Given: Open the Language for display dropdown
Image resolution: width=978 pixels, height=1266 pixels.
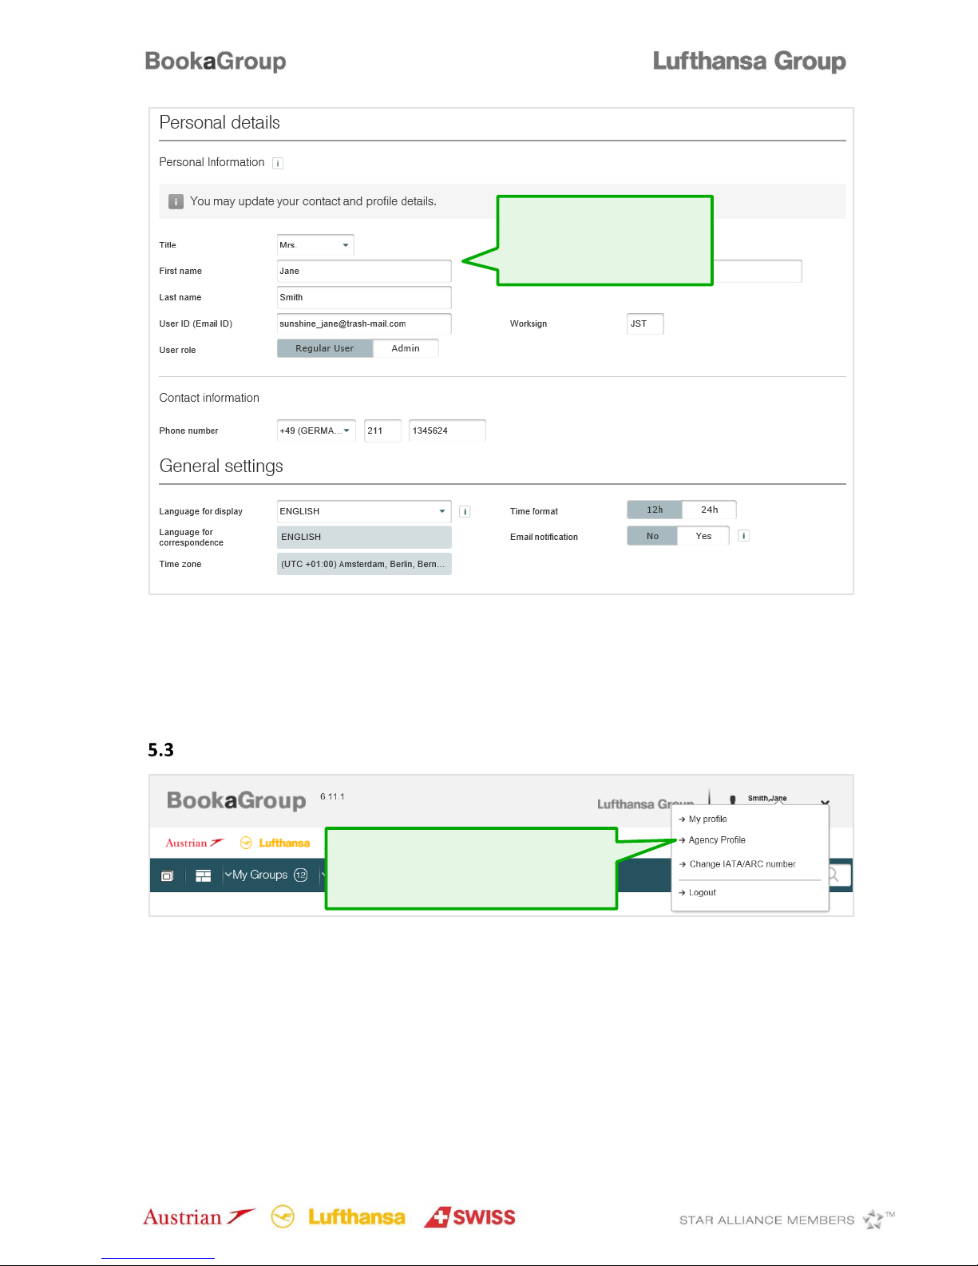Looking at the screenshot, I should tap(364, 511).
